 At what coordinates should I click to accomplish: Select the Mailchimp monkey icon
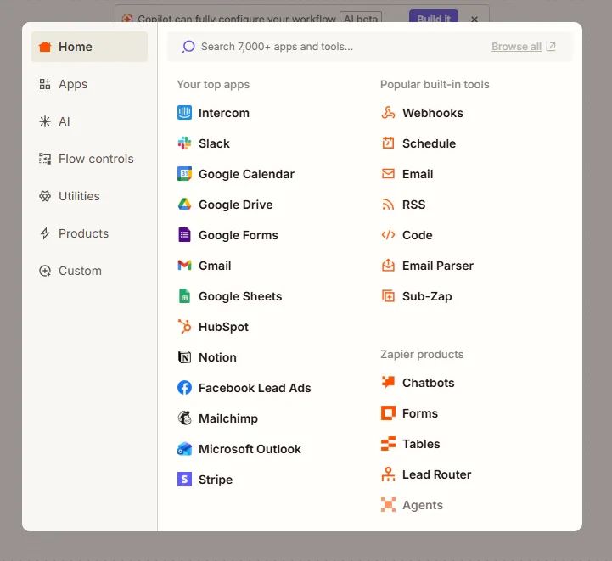(184, 418)
